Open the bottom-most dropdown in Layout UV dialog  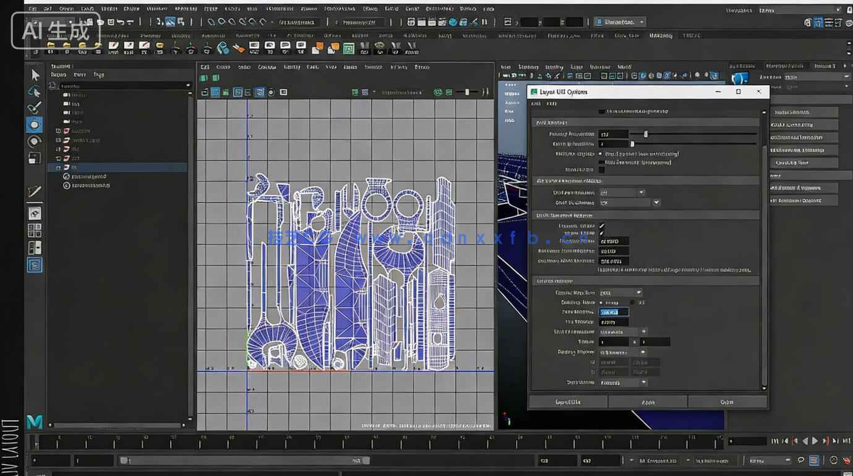point(623,383)
